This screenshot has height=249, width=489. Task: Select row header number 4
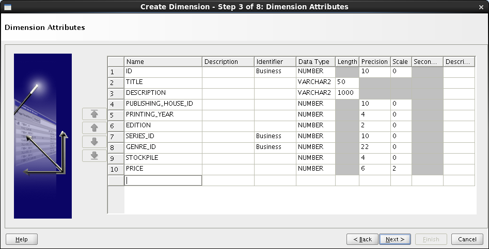(116, 105)
